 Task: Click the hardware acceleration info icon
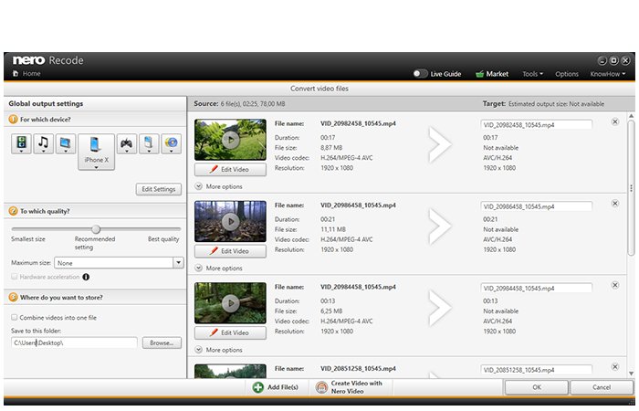tap(86, 277)
